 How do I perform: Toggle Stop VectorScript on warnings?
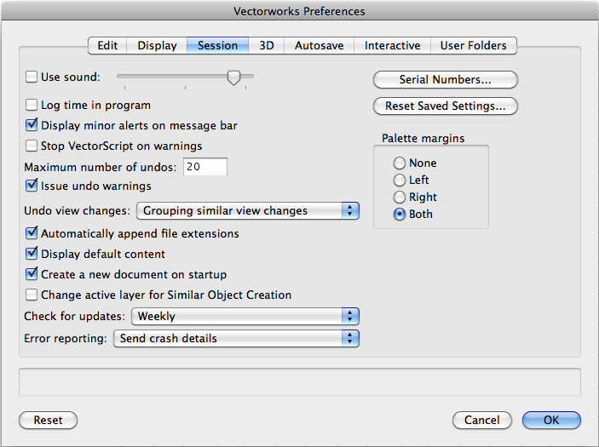tap(32, 146)
